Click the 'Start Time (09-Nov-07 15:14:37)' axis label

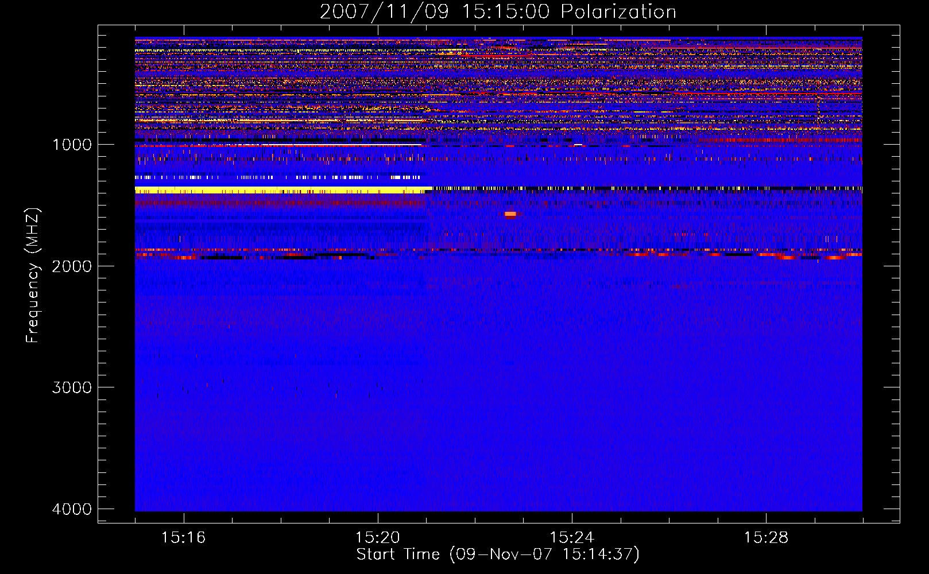coord(498,554)
